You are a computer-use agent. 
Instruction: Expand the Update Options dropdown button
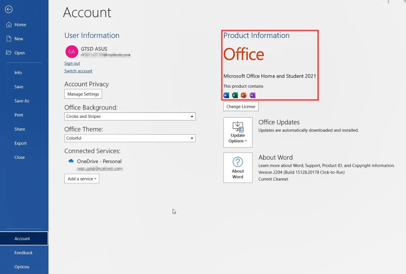pos(238,132)
